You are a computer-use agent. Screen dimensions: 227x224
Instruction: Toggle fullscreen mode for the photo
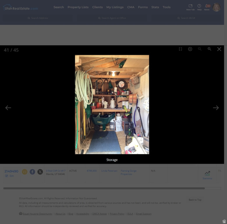point(180,49)
